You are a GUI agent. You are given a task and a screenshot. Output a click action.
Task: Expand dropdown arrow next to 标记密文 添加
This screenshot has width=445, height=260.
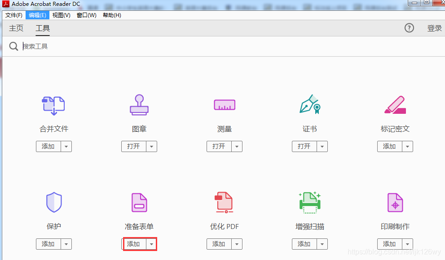(x=407, y=147)
